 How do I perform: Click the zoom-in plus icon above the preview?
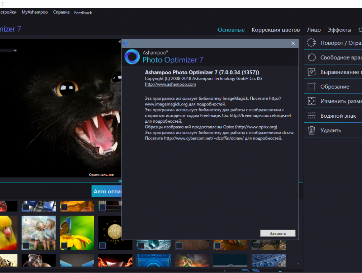click(x=15, y=50)
